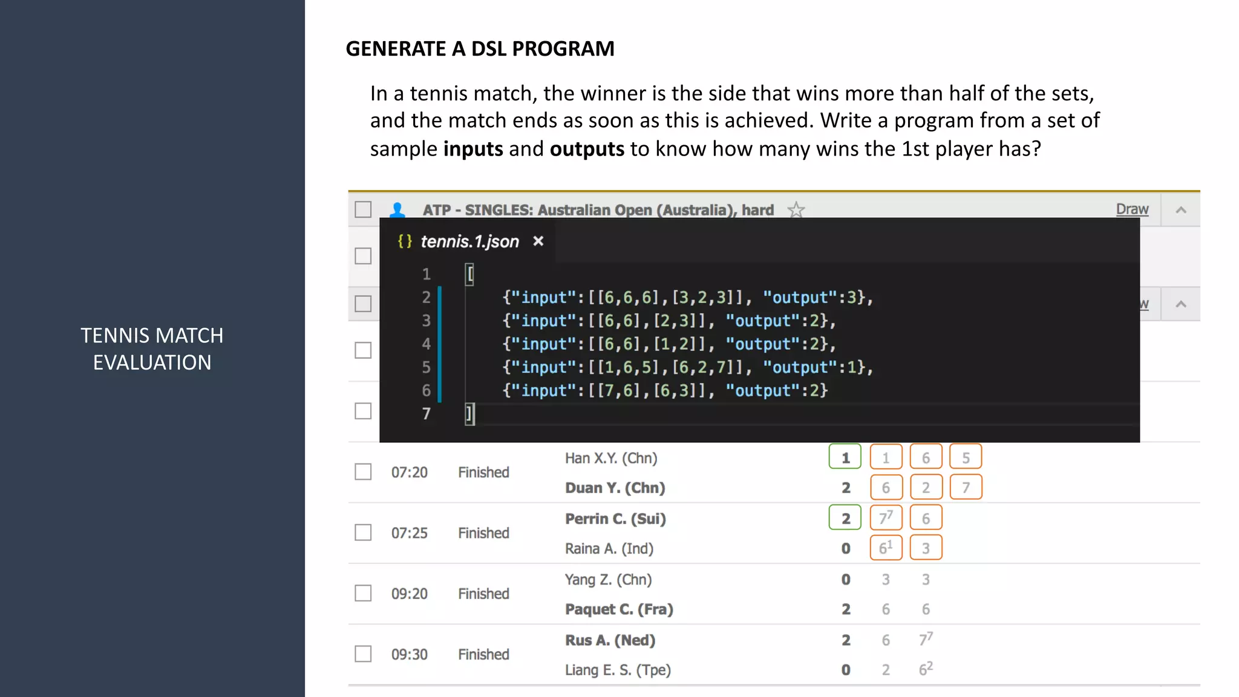Tick the checkbox for 07:25 match

pos(363,532)
